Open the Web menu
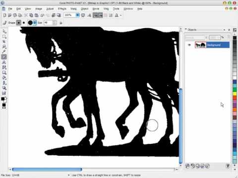 pyautogui.click(x=106, y=9)
